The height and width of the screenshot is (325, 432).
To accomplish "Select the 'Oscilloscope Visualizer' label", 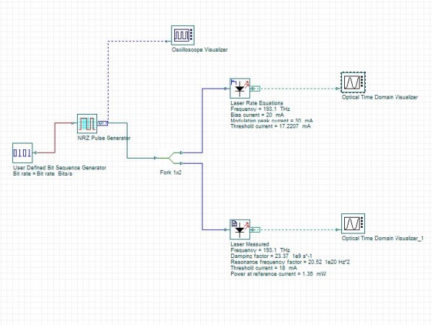I will click(199, 50).
